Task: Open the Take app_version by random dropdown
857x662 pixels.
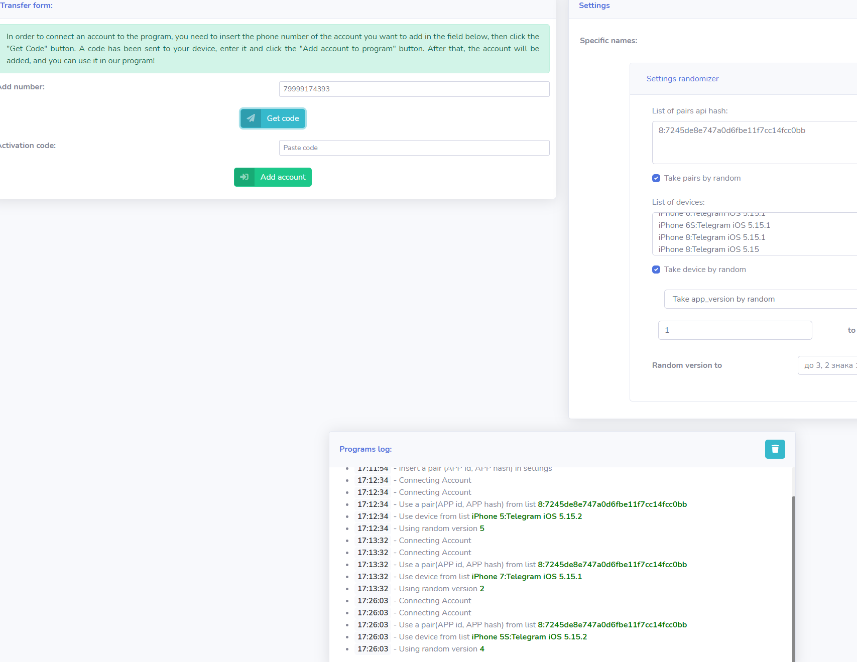Action: click(x=759, y=299)
